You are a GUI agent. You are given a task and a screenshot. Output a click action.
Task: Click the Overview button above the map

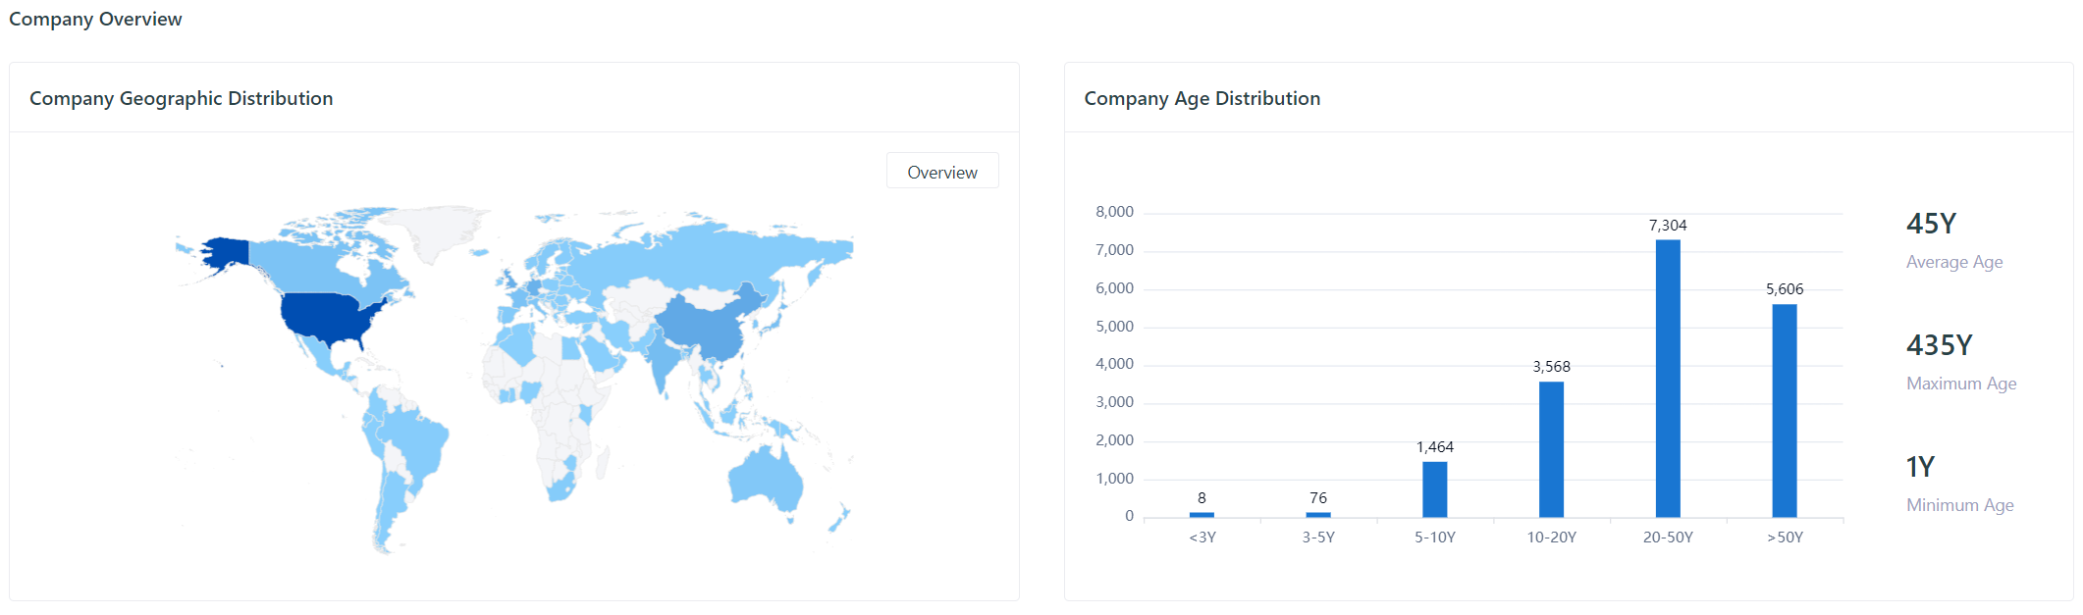941,172
